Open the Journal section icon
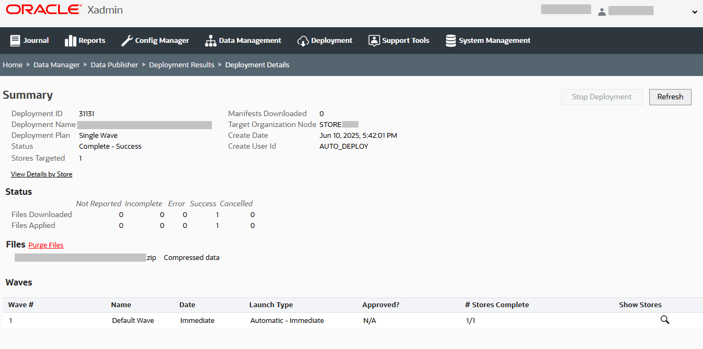The width and height of the screenshot is (703, 349). (x=14, y=40)
